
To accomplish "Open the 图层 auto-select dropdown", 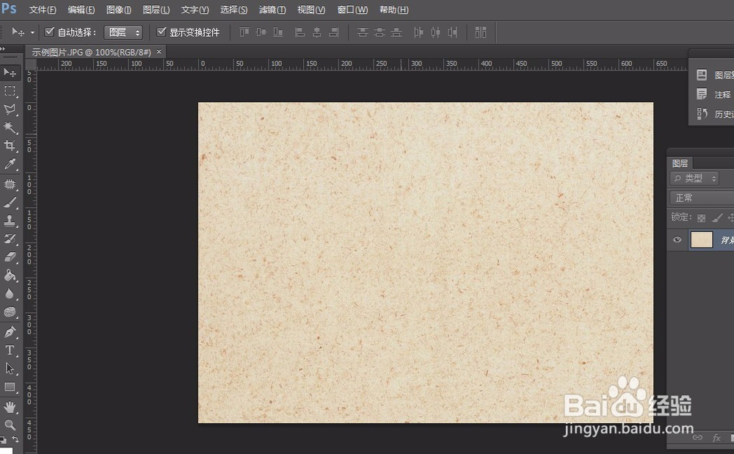I will click(x=123, y=32).
